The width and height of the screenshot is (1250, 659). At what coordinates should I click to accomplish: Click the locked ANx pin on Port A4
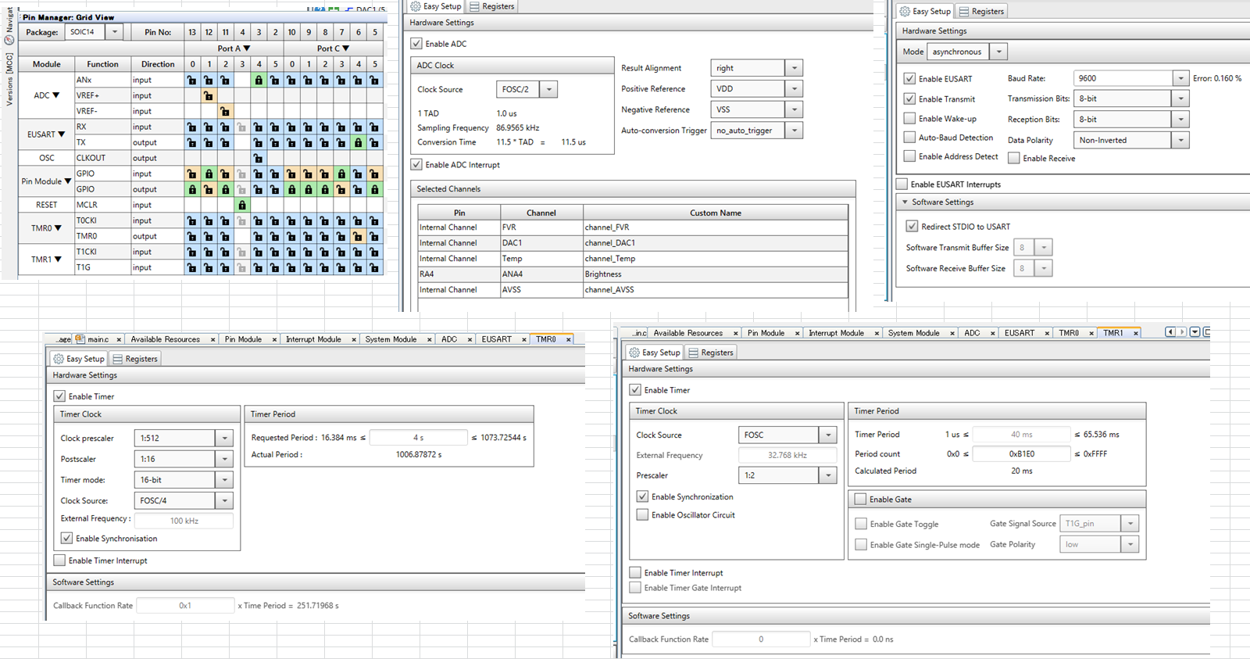click(259, 80)
